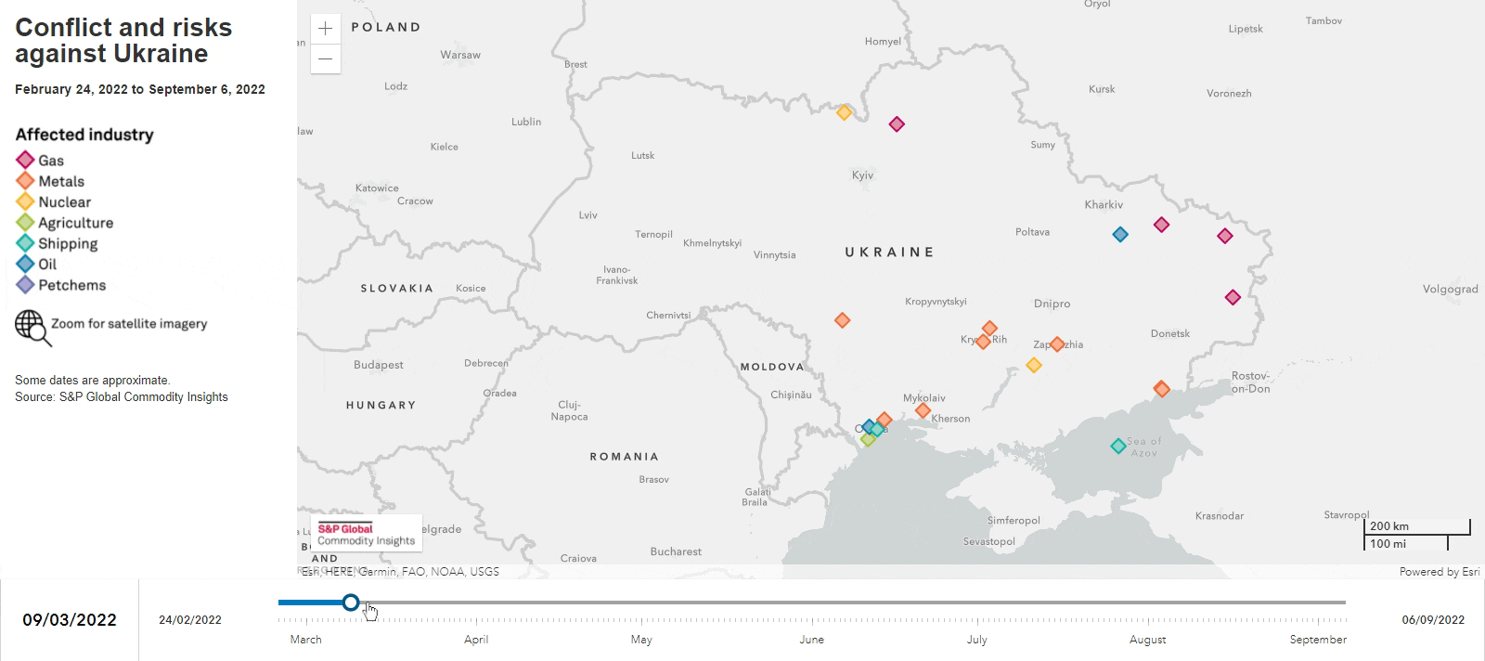Click the Nuclear marker southwest of Zaporizhzhia
Image resolution: width=1485 pixels, height=661 pixels.
tap(1034, 366)
